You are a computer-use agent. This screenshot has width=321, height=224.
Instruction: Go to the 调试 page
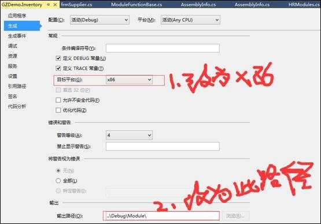[x=13, y=46]
